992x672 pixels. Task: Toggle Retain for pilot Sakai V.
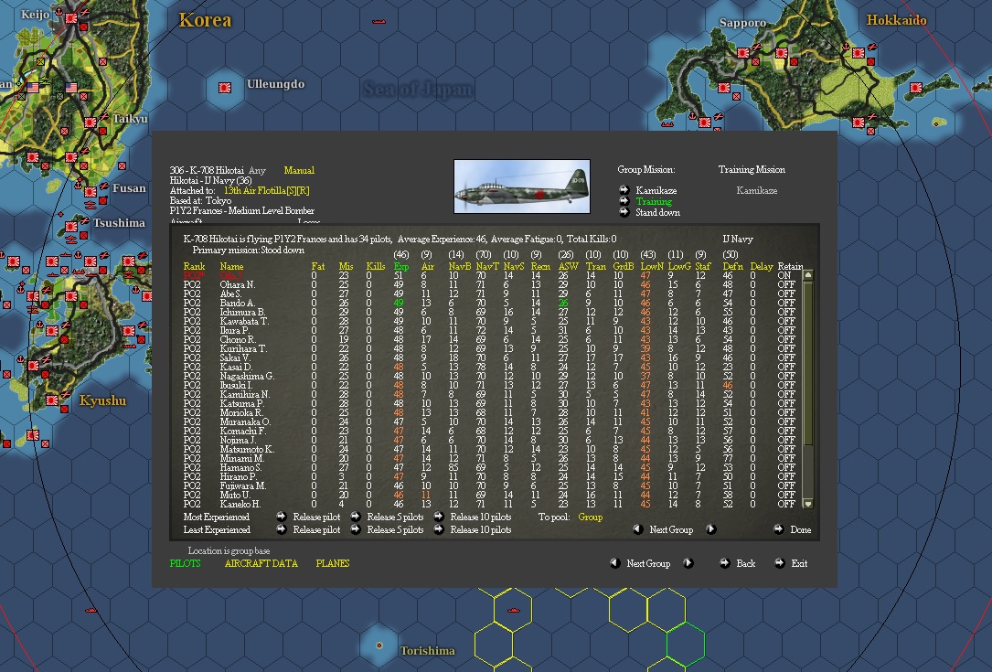785,357
